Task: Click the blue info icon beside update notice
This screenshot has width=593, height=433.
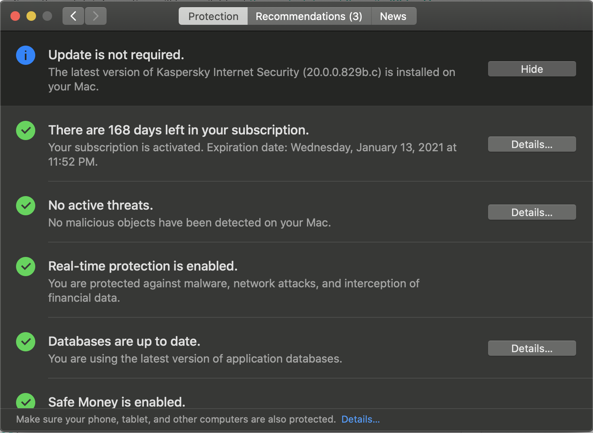Action: coord(26,55)
